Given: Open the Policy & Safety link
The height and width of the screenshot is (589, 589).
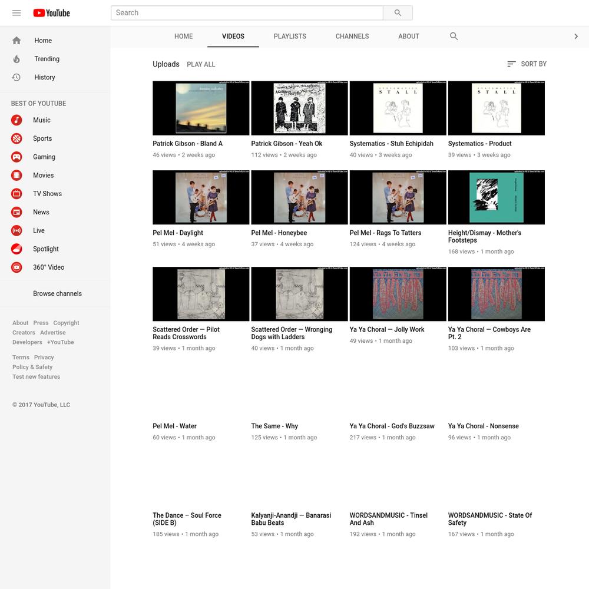Looking at the screenshot, I should click(x=32, y=367).
